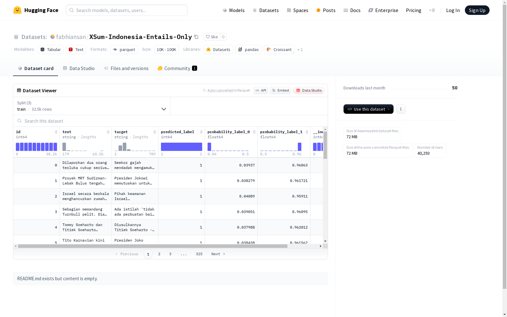
Task: Open the Datasets nav item
Action: (x=266, y=10)
